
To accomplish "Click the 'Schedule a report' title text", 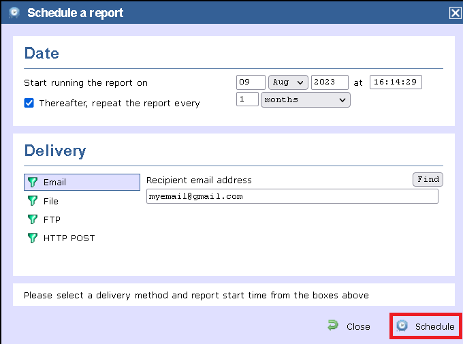I will coord(76,13).
